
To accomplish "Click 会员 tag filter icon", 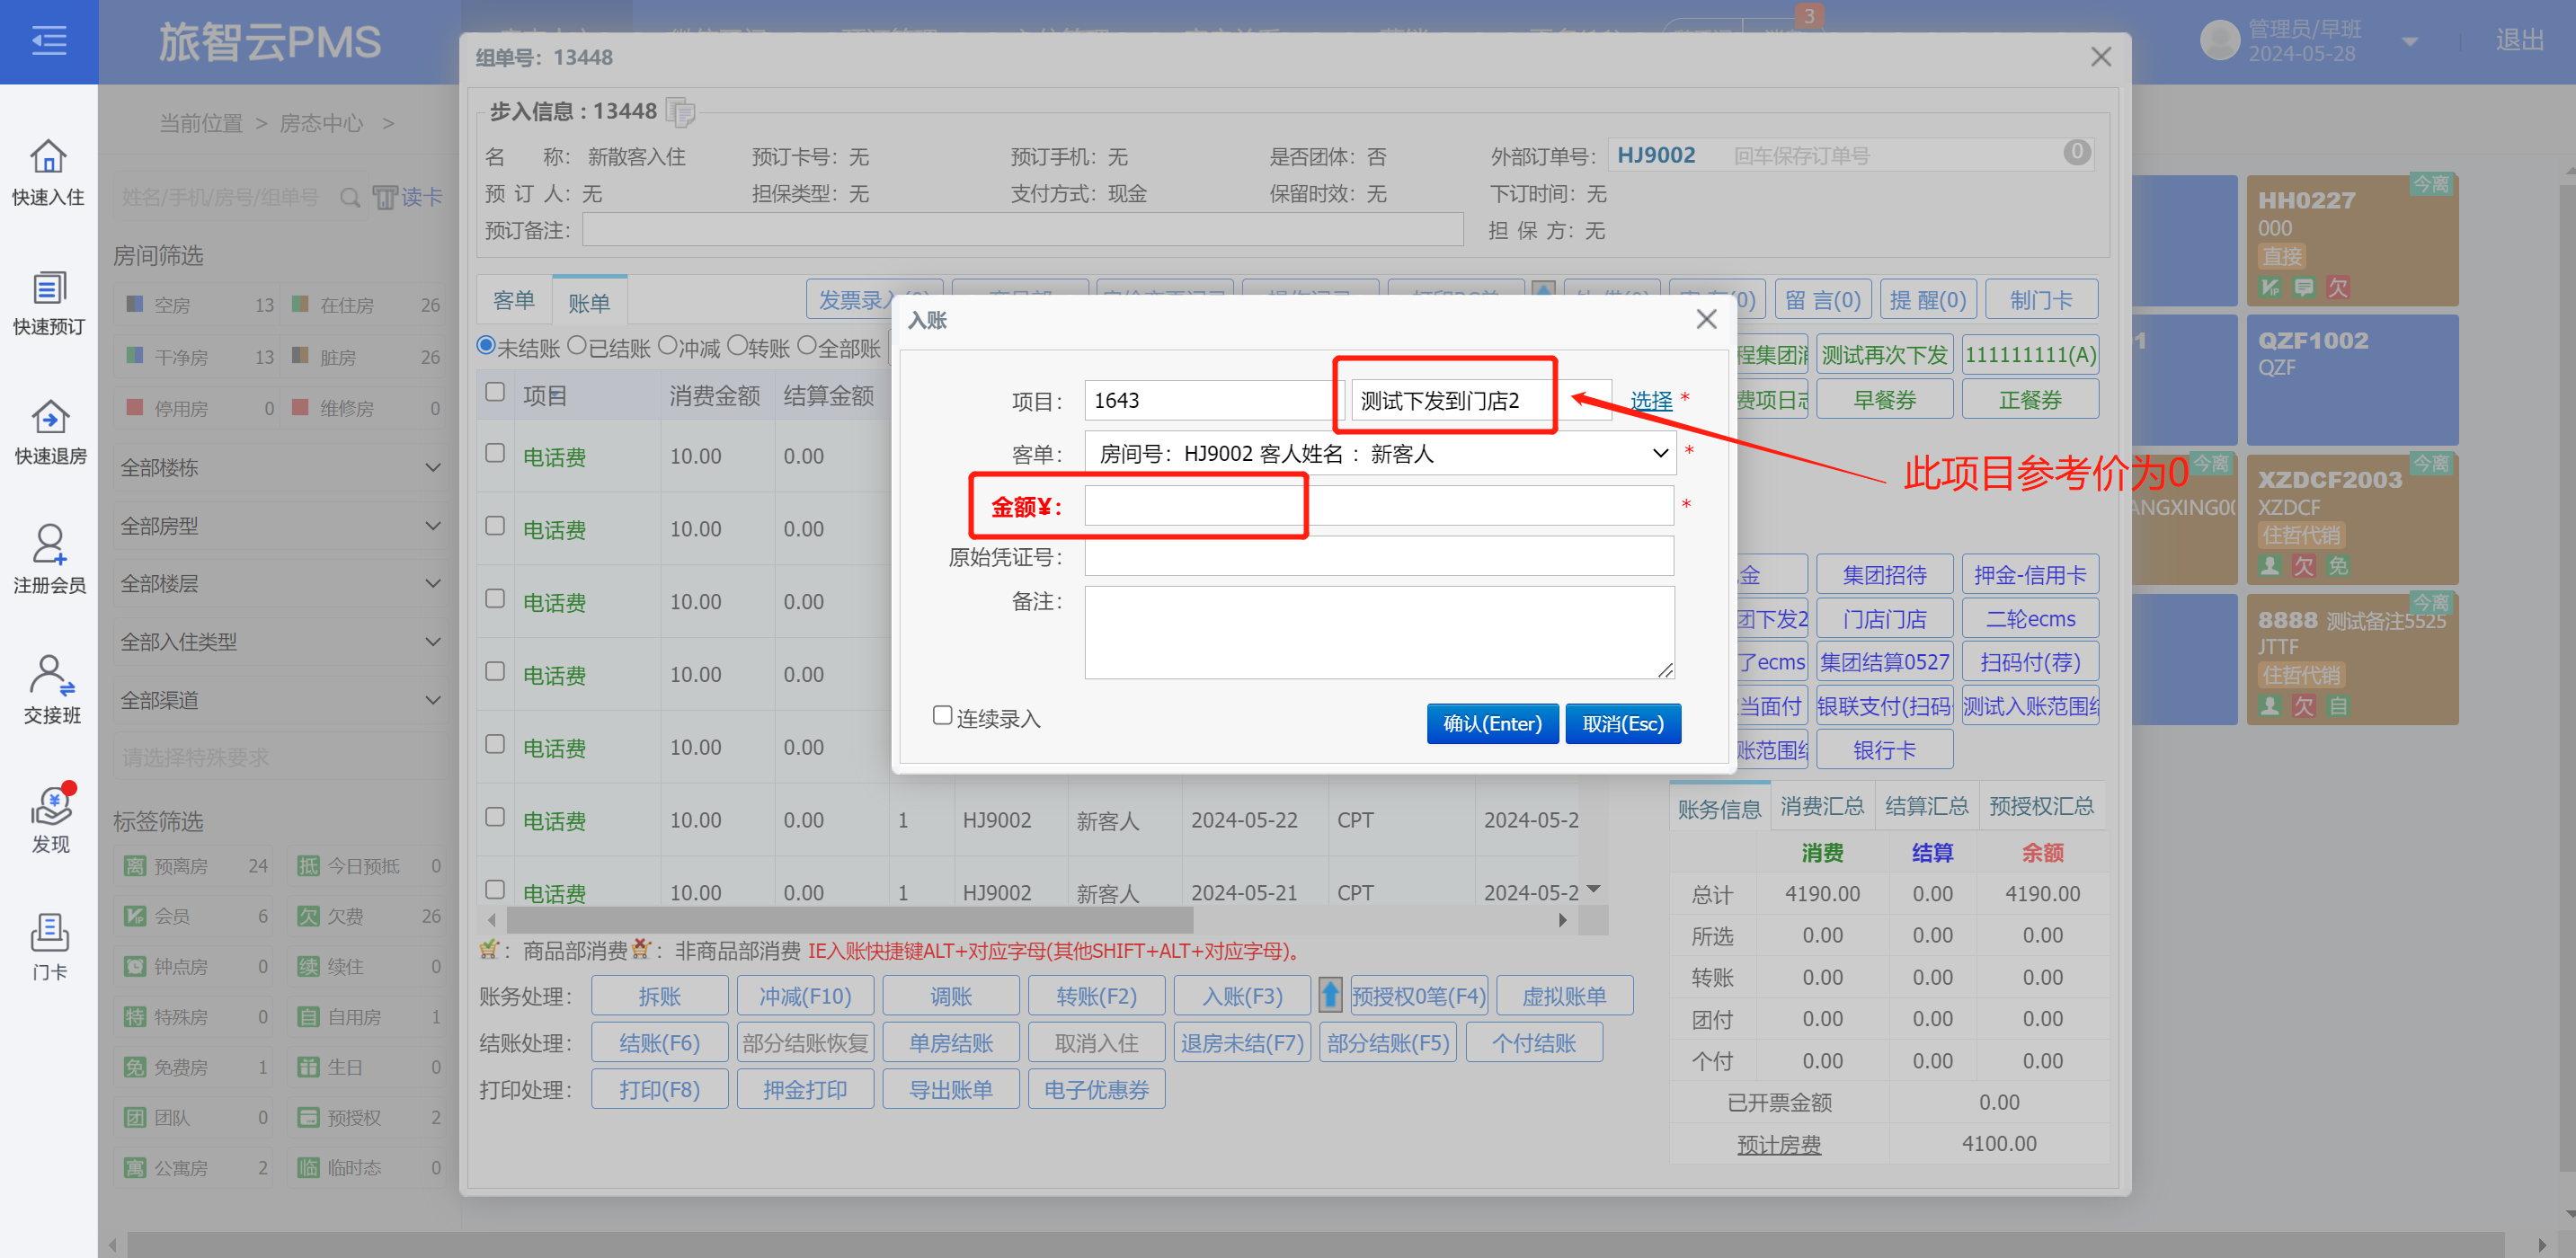I will coord(135,915).
